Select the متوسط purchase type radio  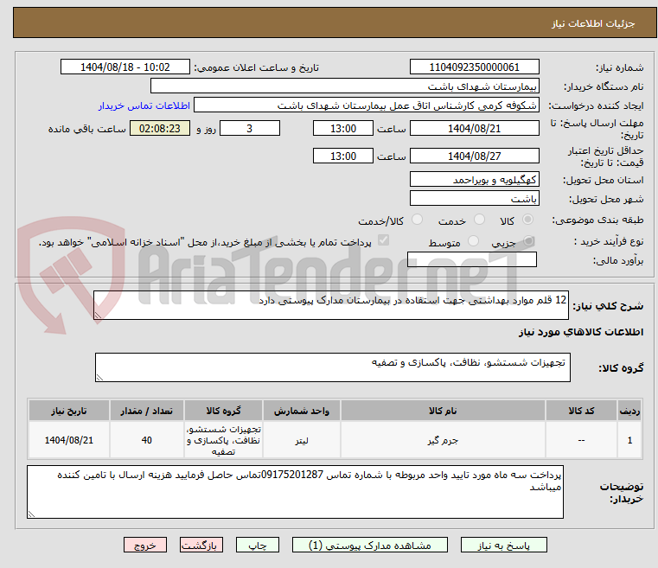pos(473,241)
